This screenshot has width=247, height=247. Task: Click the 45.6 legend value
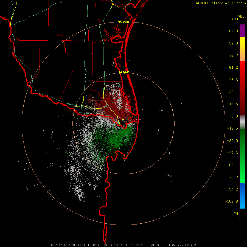click(x=234, y=80)
